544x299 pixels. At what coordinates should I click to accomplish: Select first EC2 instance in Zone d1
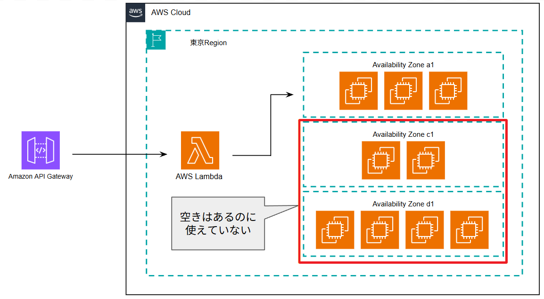tap(335, 230)
